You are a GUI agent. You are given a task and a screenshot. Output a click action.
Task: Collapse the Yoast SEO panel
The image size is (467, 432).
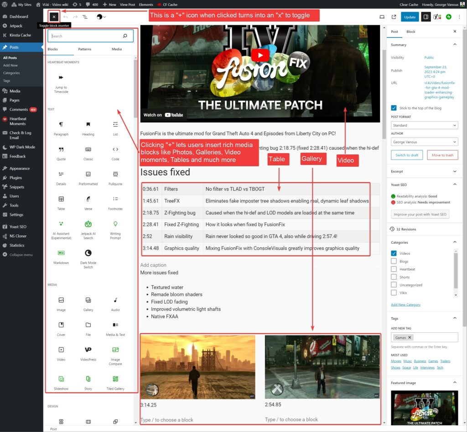[x=455, y=185]
